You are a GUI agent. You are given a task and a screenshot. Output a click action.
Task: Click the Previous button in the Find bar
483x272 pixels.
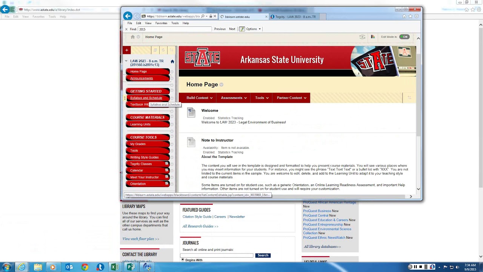click(x=220, y=29)
